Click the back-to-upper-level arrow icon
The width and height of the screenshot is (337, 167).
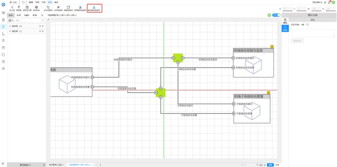click(12, 7)
